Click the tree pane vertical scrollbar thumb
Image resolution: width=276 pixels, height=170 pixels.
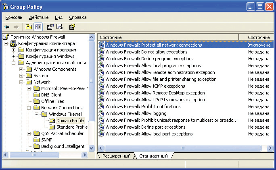point(91,81)
